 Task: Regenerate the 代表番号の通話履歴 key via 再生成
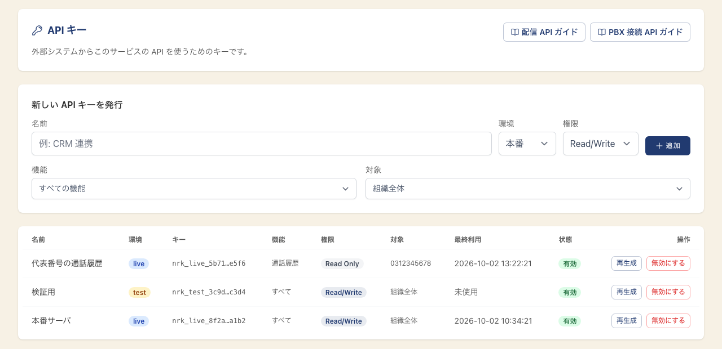point(627,263)
